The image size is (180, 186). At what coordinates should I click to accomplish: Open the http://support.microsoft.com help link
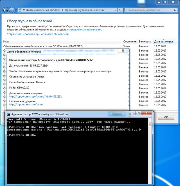(26, 105)
